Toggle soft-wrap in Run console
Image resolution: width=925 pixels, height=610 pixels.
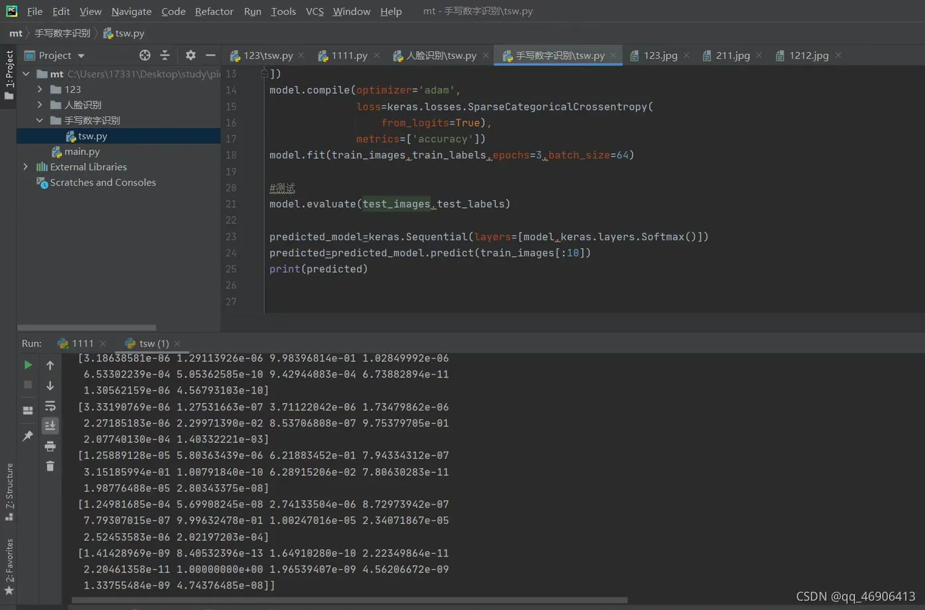[x=50, y=406]
